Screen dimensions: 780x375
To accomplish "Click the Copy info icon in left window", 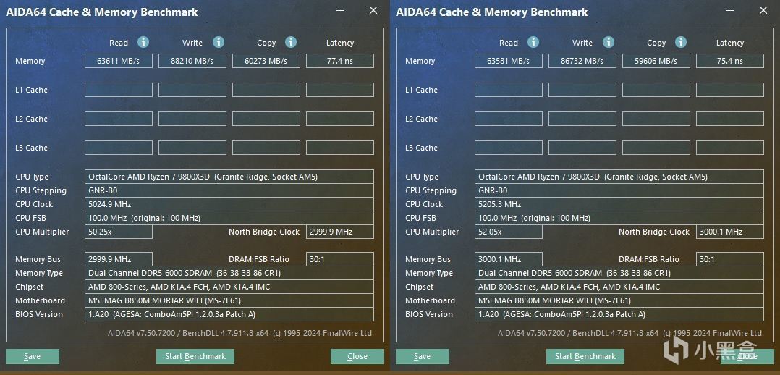I will [x=291, y=42].
